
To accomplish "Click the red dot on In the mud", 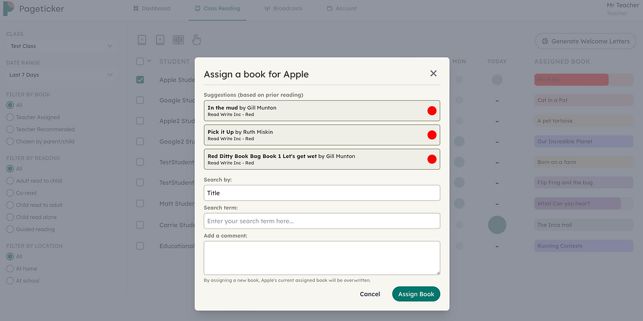I will [x=432, y=111].
